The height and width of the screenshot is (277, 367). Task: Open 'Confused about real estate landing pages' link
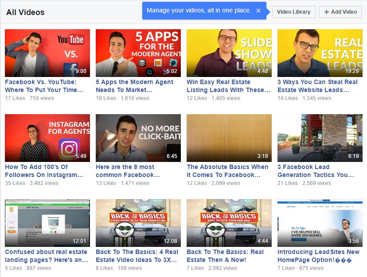pyautogui.click(x=47, y=256)
